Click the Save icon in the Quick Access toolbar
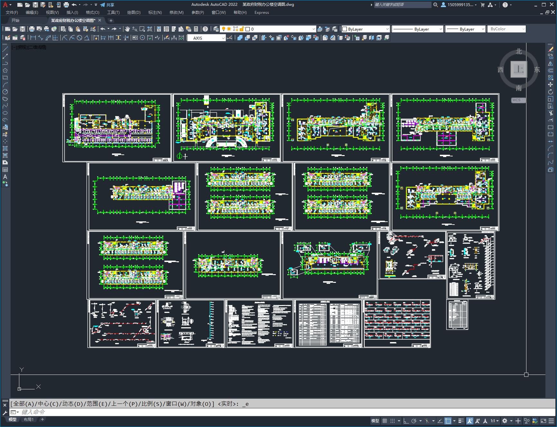Image resolution: width=557 pixels, height=427 pixels. pyautogui.click(x=35, y=5)
